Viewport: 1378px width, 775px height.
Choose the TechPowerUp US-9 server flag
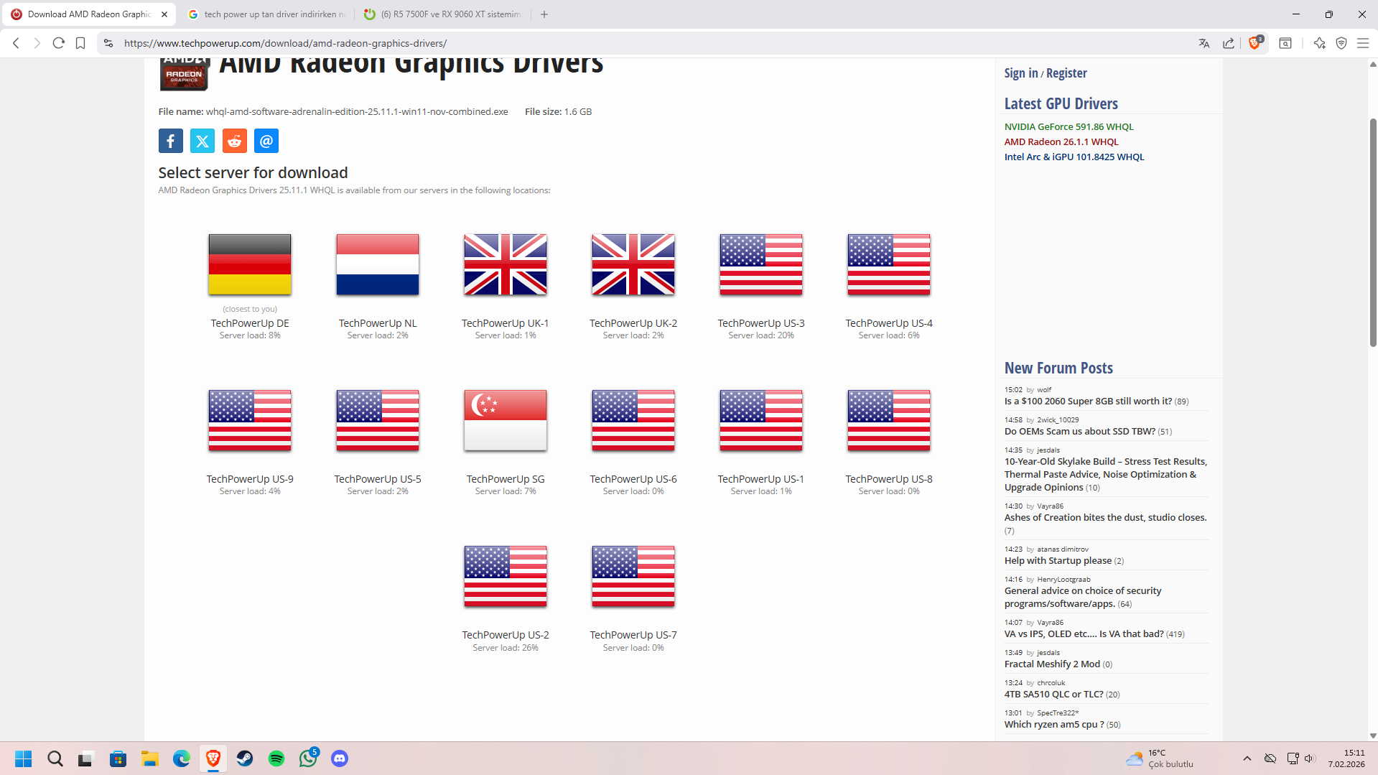(250, 420)
